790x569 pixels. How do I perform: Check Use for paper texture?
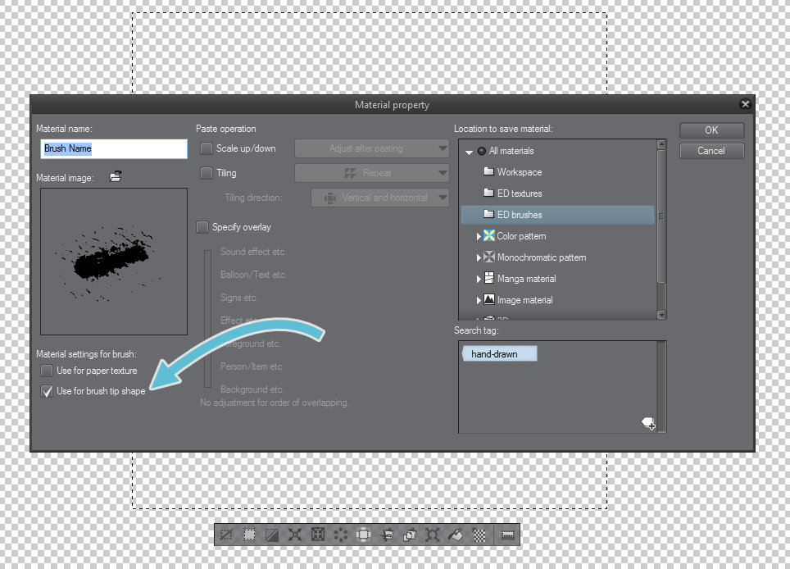[x=47, y=371]
